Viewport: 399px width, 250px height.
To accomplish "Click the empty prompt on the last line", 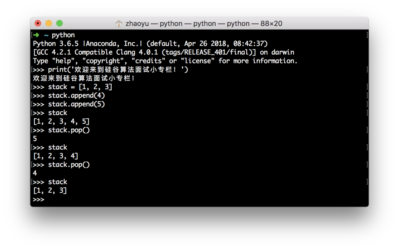I will tap(38, 199).
